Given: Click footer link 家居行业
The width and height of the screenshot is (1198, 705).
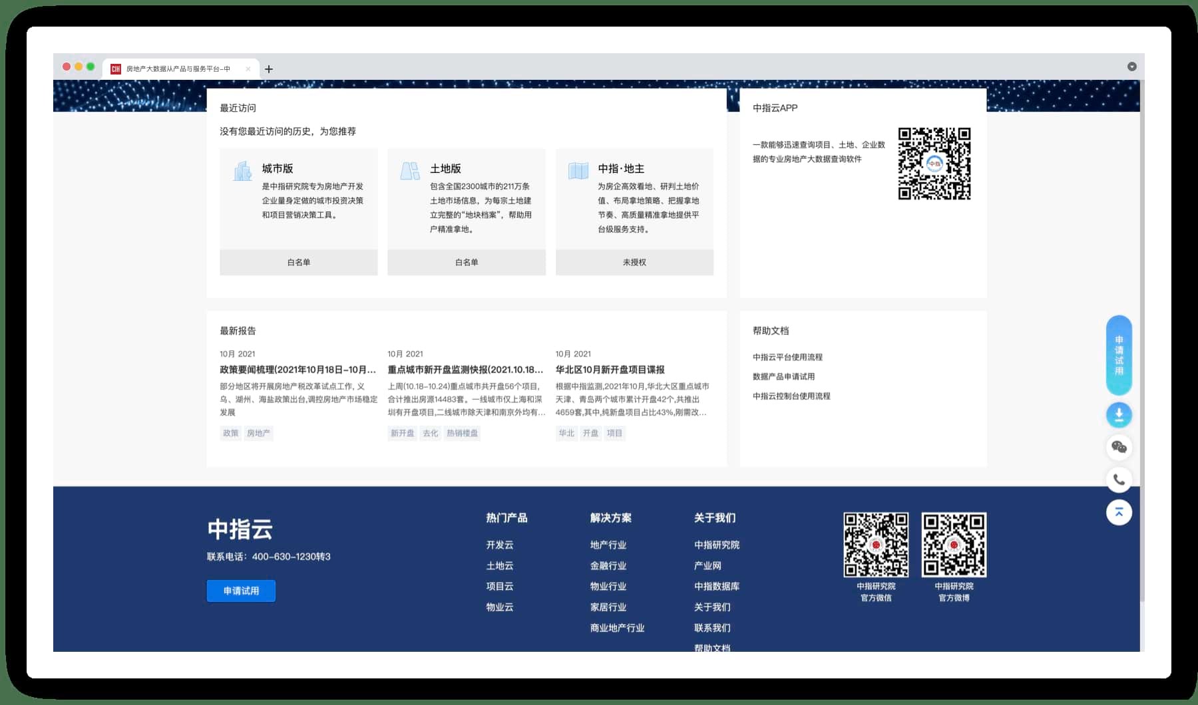Looking at the screenshot, I should click(x=608, y=607).
